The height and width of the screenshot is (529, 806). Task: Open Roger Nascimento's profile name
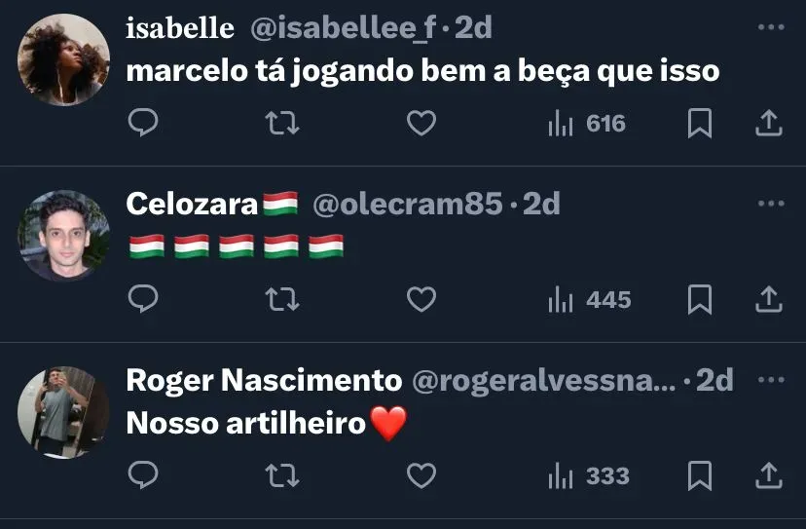pyautogui.click(x=264, y=380)
